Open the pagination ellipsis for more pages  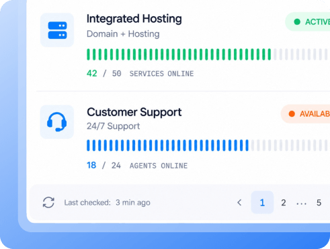301,203
